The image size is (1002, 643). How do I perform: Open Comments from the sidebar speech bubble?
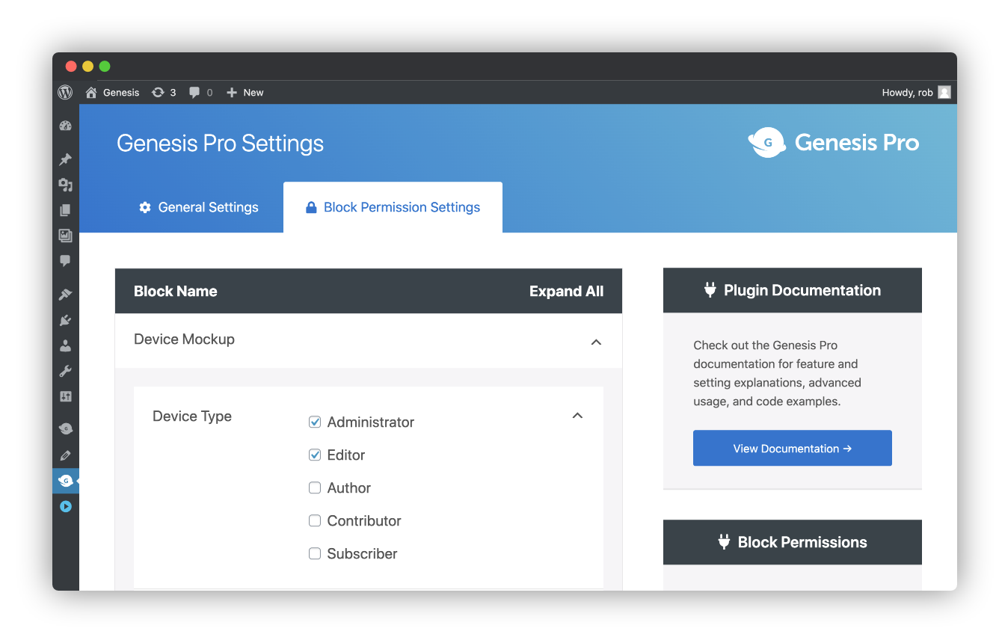pos(65,261)
